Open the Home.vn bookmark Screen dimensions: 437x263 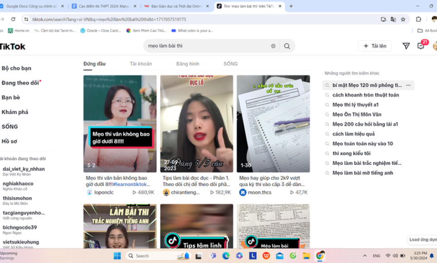[19, 31]
